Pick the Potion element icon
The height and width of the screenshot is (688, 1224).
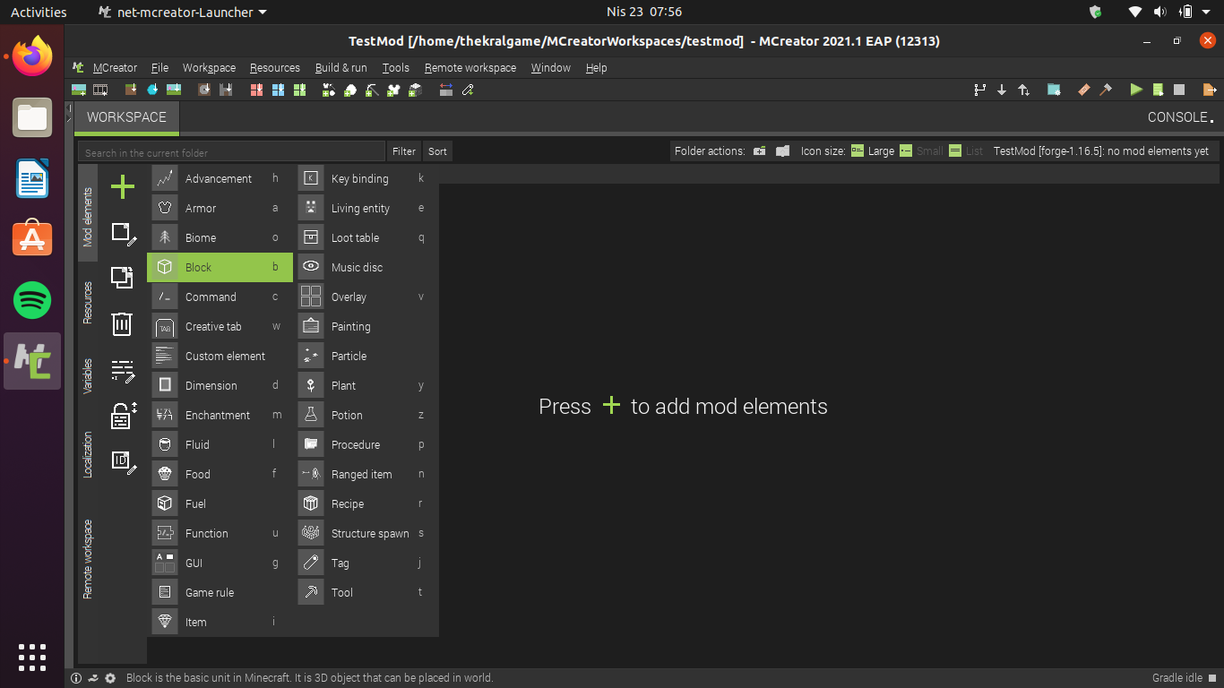[x=311, y=415]
